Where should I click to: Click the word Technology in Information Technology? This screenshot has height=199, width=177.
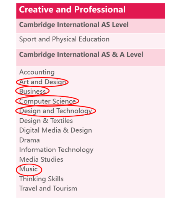76,150
